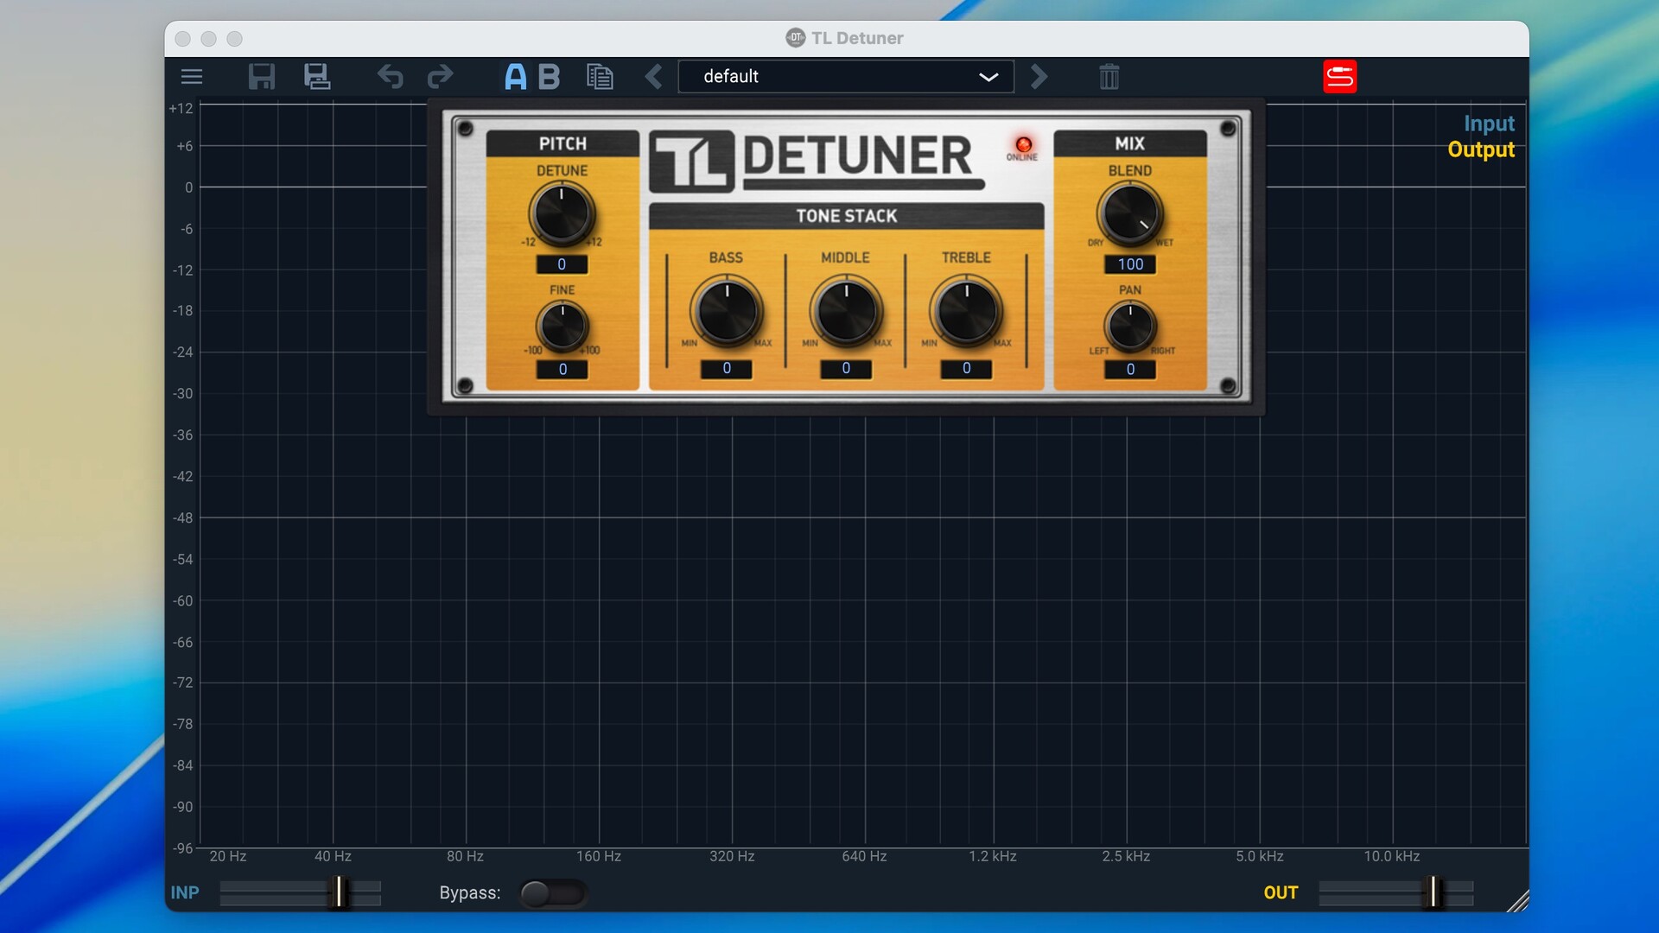
Task: Click the -96 dB axis label
Action: point(182,848)
